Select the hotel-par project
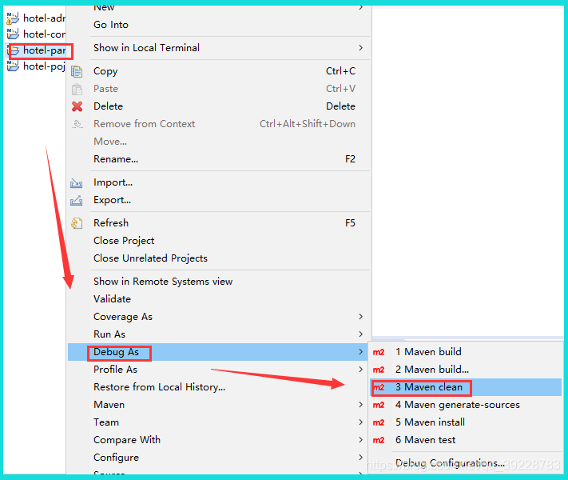 [44, 50]
